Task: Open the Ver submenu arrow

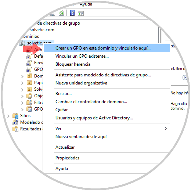Action: 166,129
